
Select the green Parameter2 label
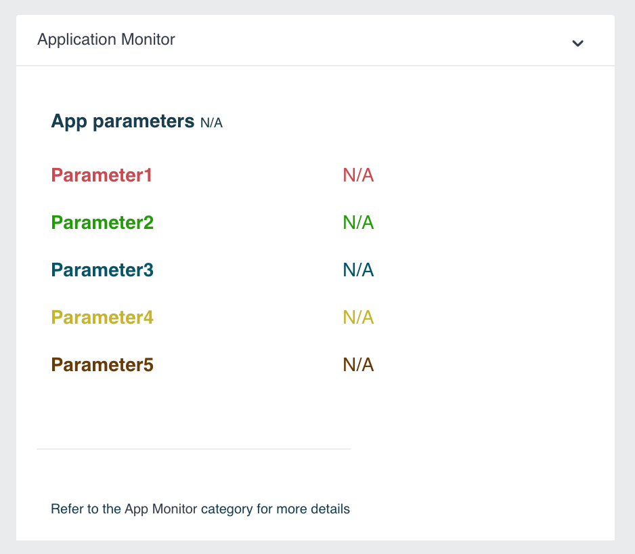click(102, 223)
